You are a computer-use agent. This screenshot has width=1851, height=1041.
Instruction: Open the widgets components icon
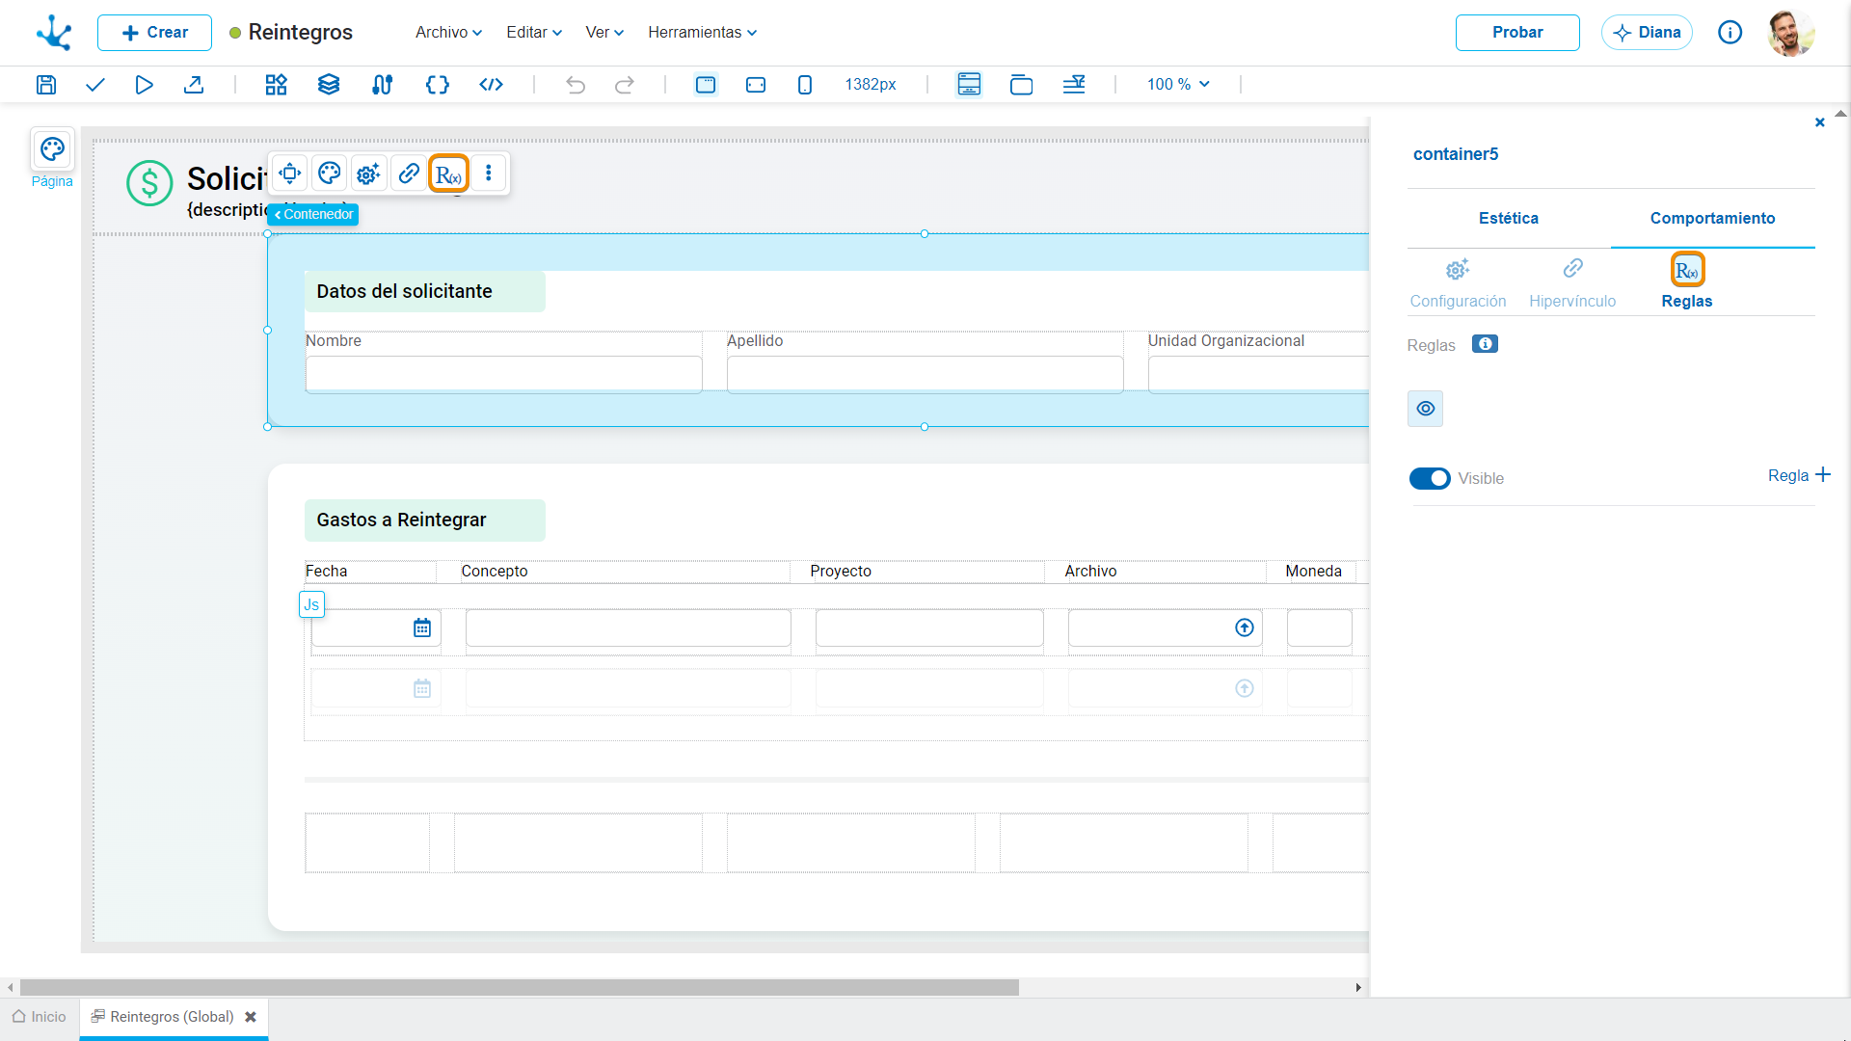click(x=276, y=85)
